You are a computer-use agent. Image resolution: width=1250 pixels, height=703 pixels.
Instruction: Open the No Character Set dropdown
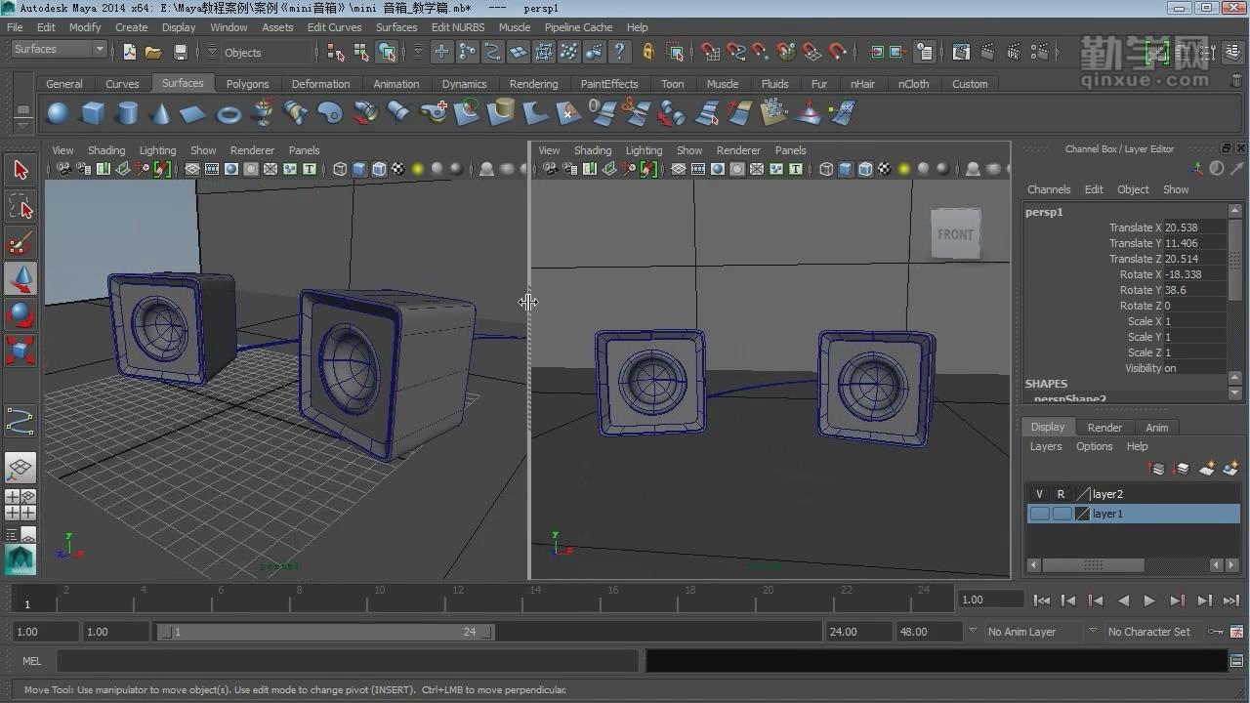(x=1148, y=632)
